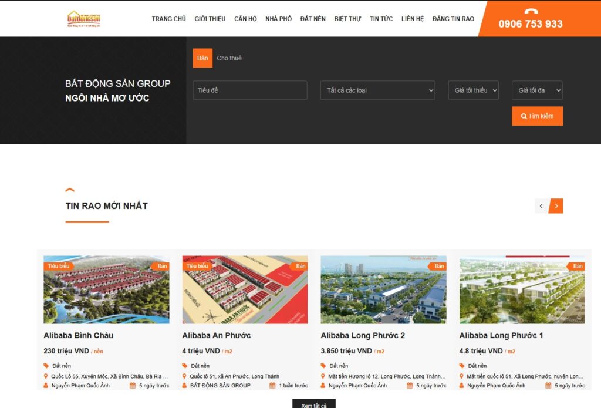Click the calendar icon showing 5 ngày trước
Image resolution: width=601 pixels, height=408 pixels.
(134, 385)
